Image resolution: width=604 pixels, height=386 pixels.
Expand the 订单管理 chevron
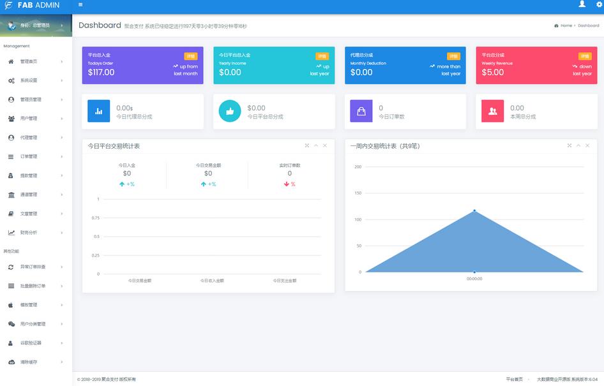point(62,156)
